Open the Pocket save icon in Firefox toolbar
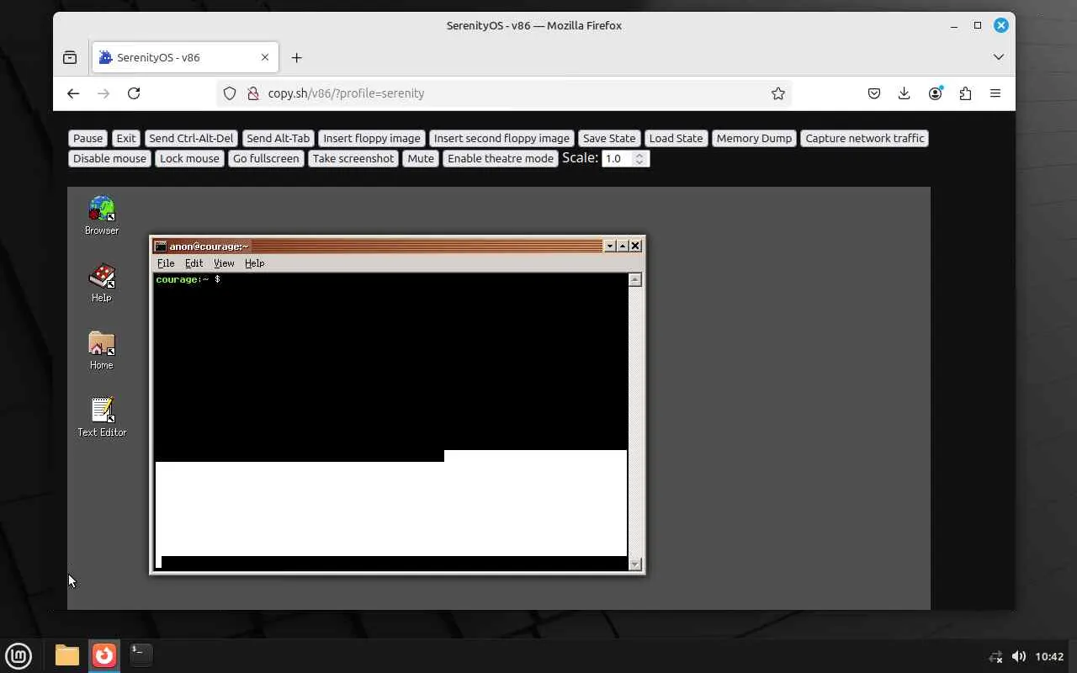The width and height of the screenshot is (1077, 673). pos(874,93)
